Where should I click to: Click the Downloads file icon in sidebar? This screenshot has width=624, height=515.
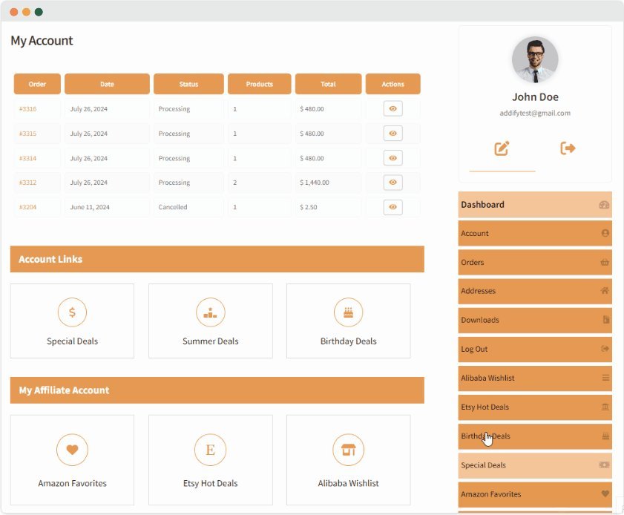606,320
